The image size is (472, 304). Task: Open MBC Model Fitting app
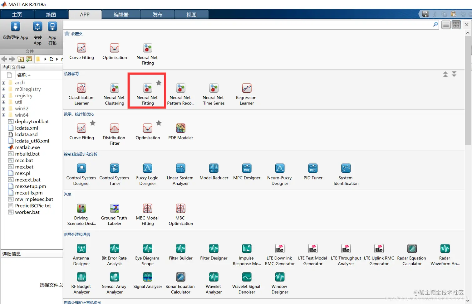(147, 215)
